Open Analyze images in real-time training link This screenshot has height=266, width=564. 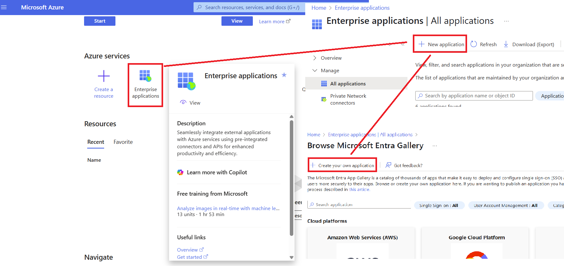(228, 208)
